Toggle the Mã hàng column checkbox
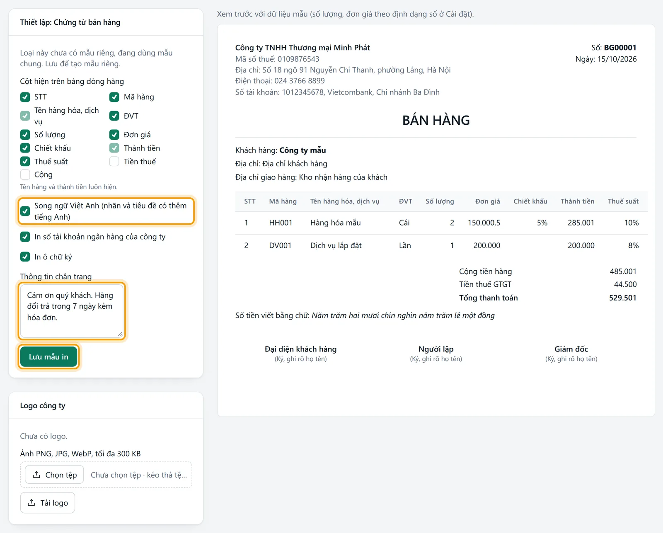This screenshot has width=663, height=533. coord(114,97)
